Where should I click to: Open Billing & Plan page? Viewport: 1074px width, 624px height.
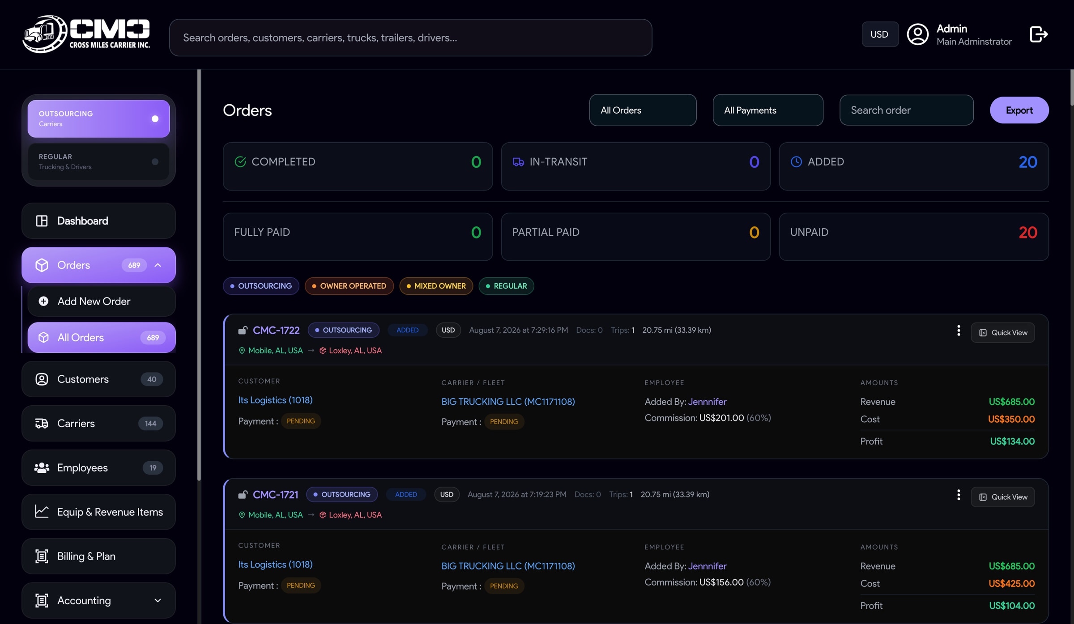point(98,556)
